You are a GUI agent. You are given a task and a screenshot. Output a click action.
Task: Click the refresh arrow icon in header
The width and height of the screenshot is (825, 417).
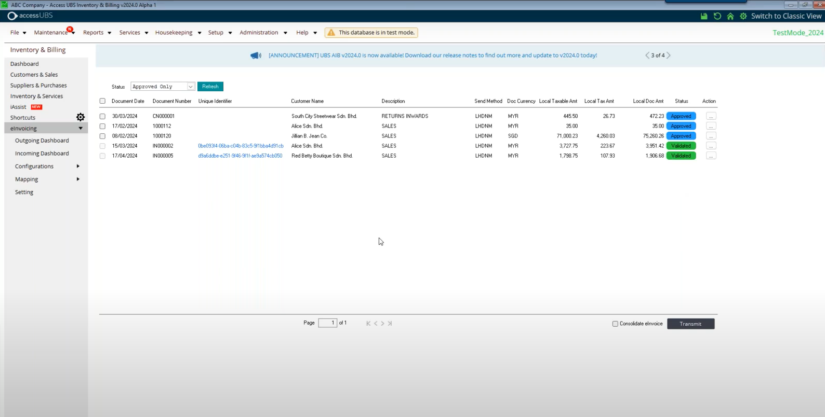click(x=717, y=16)
